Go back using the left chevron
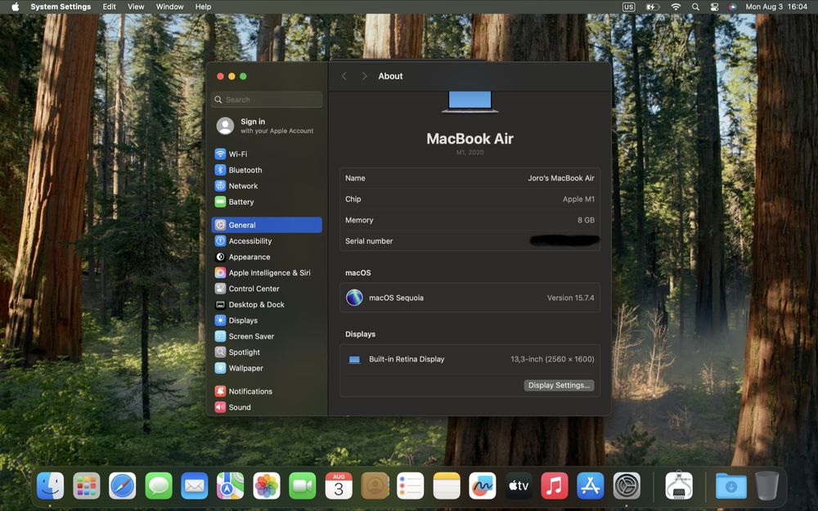818x511 pixels. (x=344, y=76)
